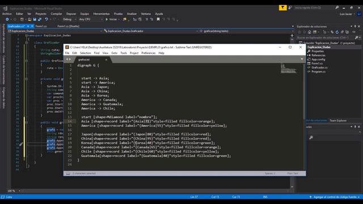This screenshot has width=363, height=204.
Task: Select App.config in Solution Explorer
Action: click(x=318, y=59)
